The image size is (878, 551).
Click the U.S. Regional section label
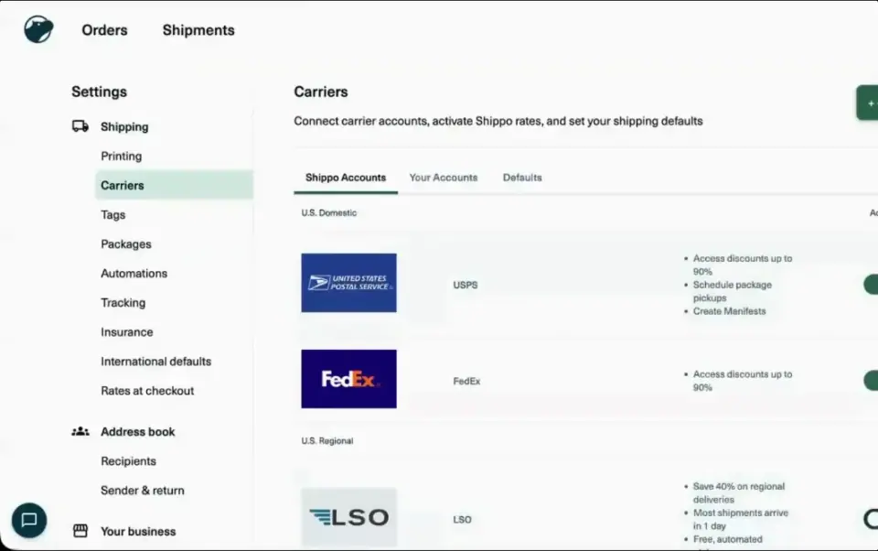click(x=327, y=440)
